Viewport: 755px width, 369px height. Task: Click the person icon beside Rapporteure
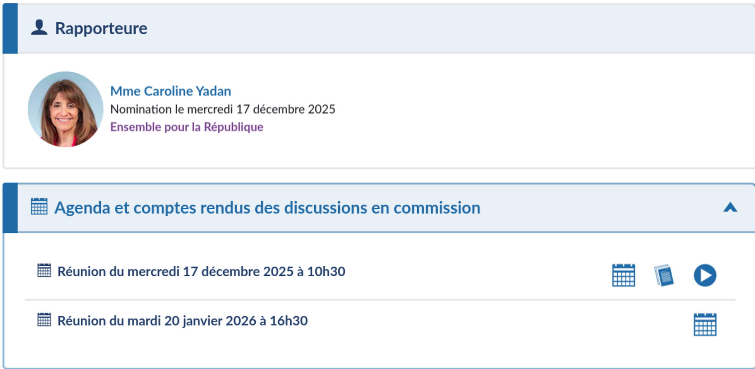click(39, 27)
